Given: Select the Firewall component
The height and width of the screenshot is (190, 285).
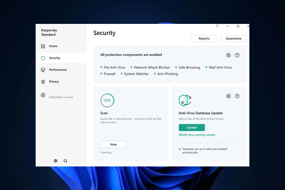Looking at the screenshot, I should click(108, 74).
